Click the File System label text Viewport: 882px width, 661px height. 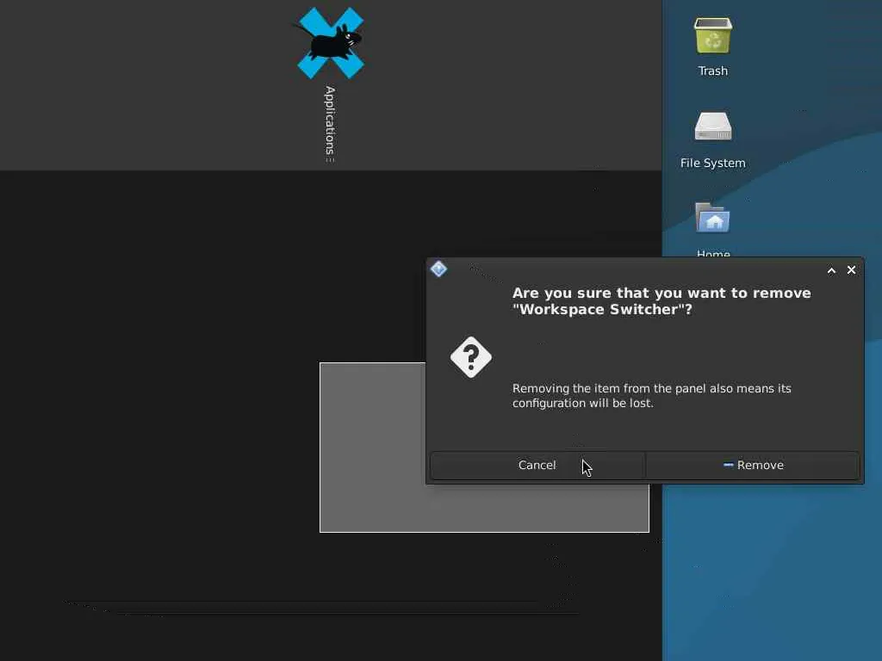(x=712, y=163)
